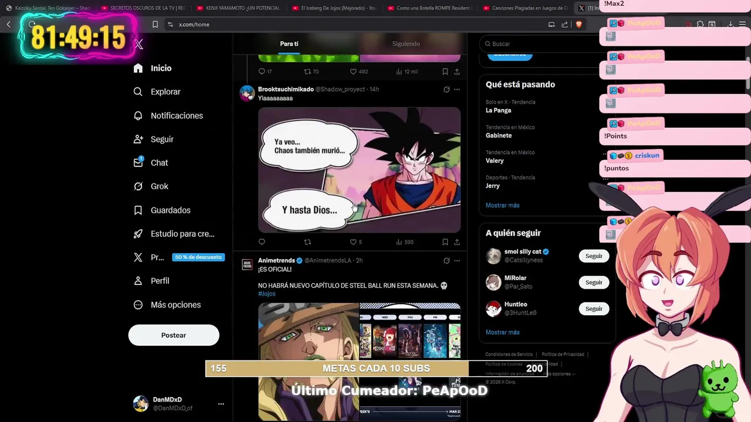
Task: Open the Goku comic image
Action: [x=359, y=169]
